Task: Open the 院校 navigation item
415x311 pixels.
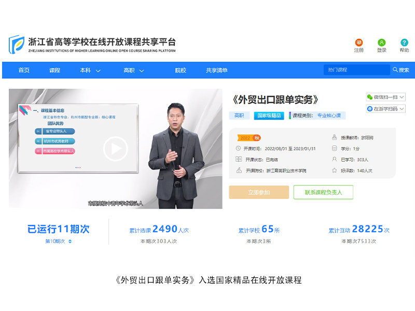Action: click(x=180, y=70)
